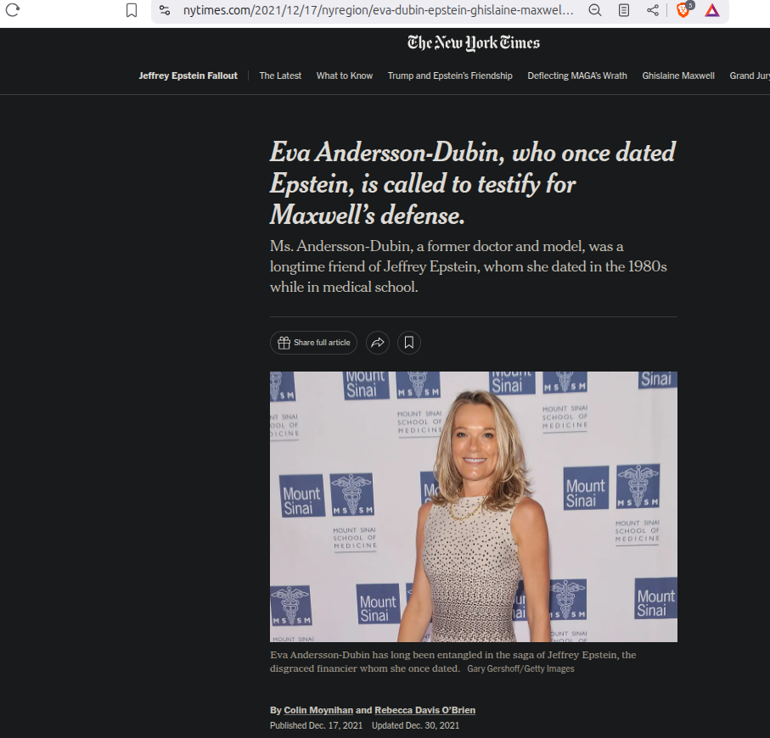Click the zoom out magnifier icon in address bar
This screenshot has height=738, width=770.
tap(594, 10)
